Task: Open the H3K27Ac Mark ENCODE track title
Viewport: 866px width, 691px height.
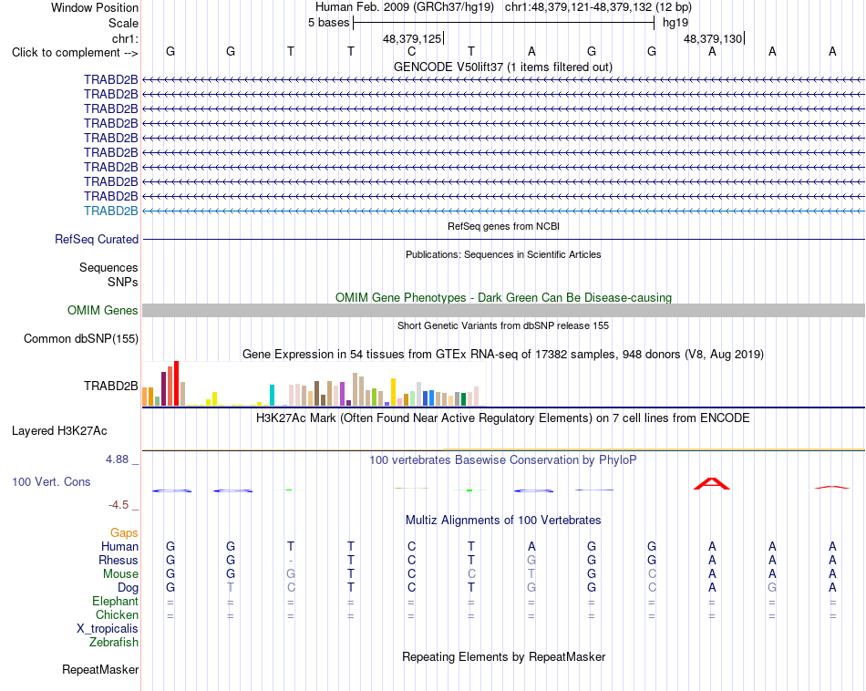Action: click(503, 418)
